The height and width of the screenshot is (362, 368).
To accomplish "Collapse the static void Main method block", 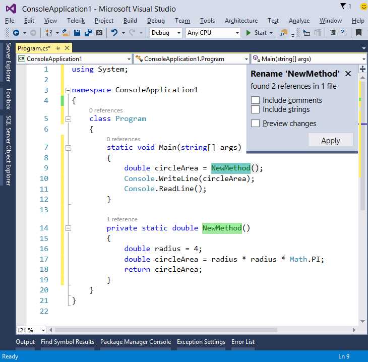I will coord(68,148).
